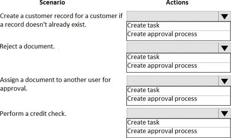This screenshot has width=231, height=138.
Task: Select 'Create task' for Reject a document
Action: click(x=143, y=57)
